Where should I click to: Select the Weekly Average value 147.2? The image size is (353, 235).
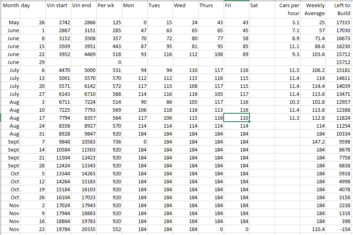click(314, 142)
